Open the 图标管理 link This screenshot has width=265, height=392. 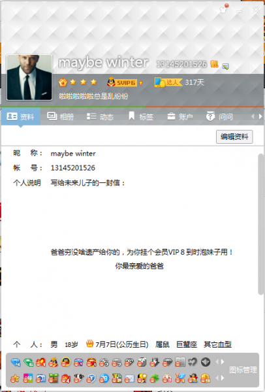click(x=243, y=370)
